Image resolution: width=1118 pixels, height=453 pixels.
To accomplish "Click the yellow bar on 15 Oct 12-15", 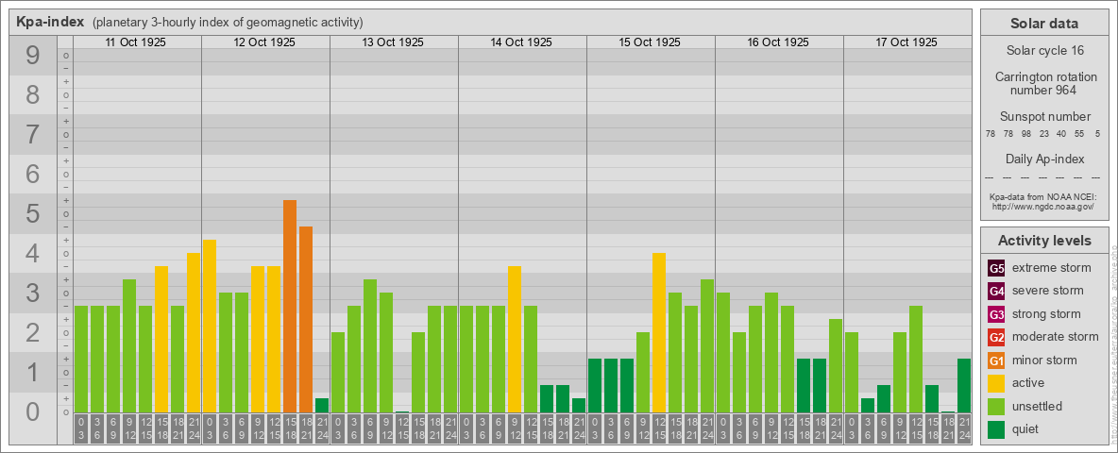I will (x=659, y=332).
